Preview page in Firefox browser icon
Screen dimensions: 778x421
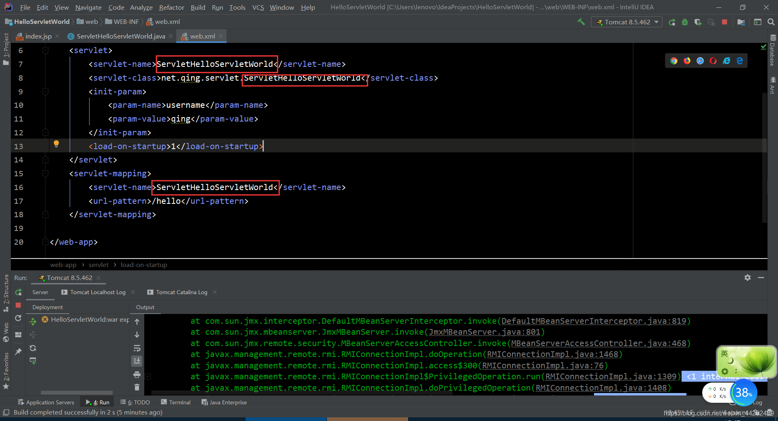[x=687, y=61]
